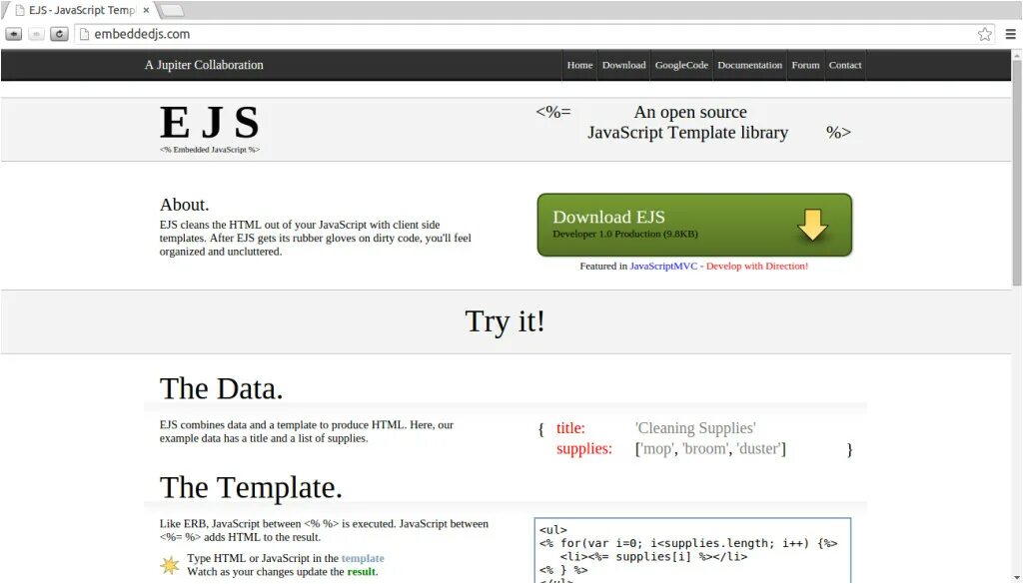
Task: Click the An open source JavaScript Template library text
Action: pos(689,123)
